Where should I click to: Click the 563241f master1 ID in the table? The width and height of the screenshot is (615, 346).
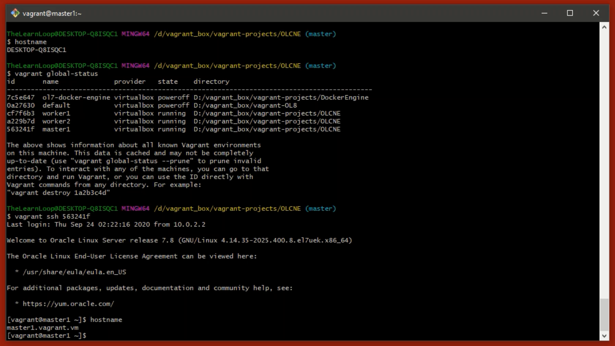click(20, 129)
